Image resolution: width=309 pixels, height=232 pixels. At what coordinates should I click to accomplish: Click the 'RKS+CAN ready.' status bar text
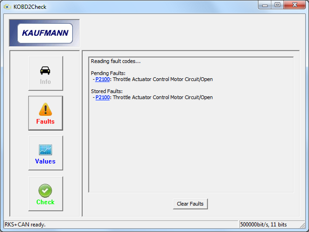(x=25, y=225)
